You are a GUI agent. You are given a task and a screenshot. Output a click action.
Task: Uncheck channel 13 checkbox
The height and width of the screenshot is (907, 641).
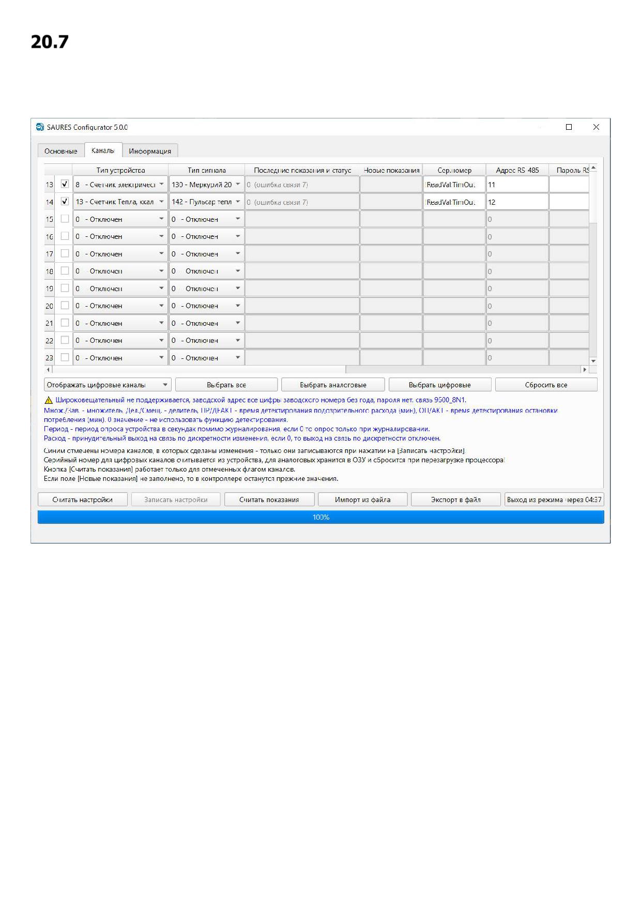click(x=65, y=184)
